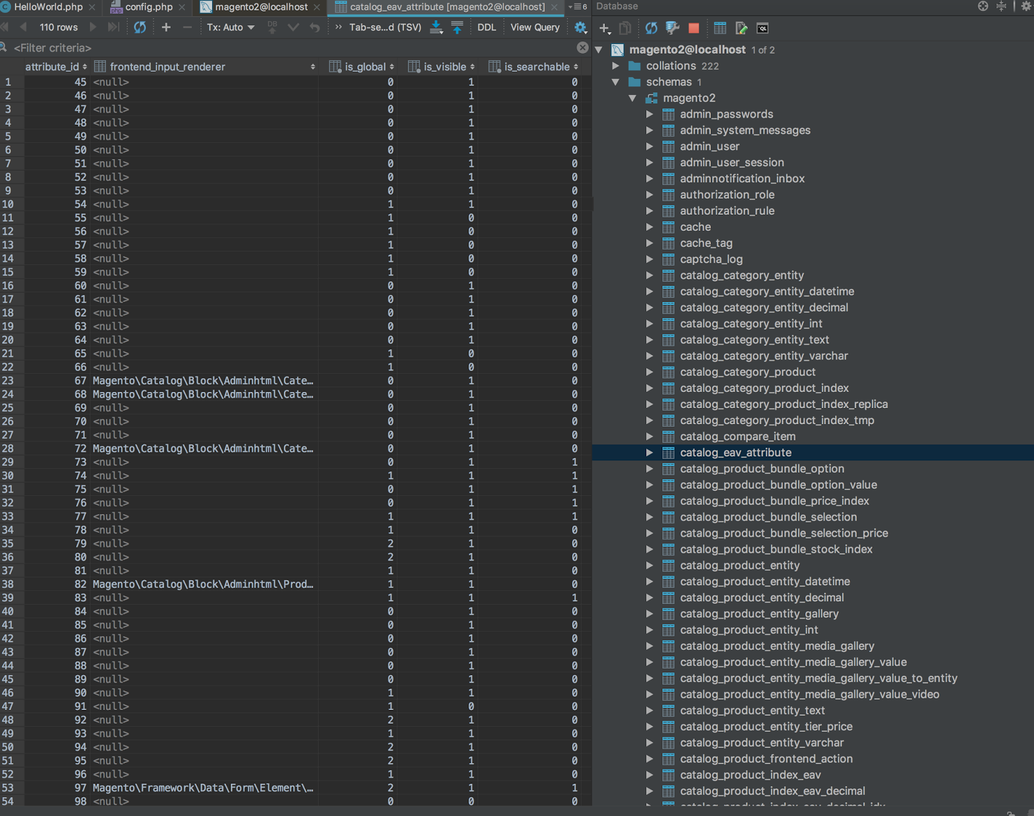The image size is (1034, 816).
Task: Click the View Query button
Action: point(535,27)
